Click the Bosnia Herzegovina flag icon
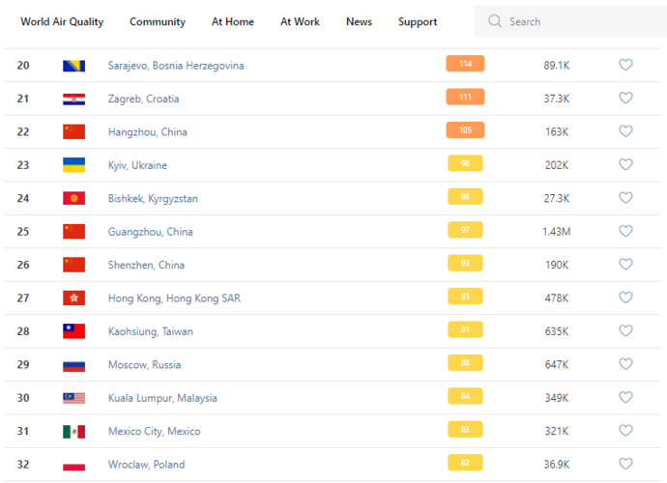 point(73,66)
